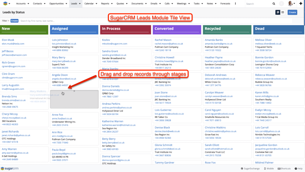Click the Sugar cube logo in the navbar
Viewport: 305px width, 172px height.
point(5,4)
